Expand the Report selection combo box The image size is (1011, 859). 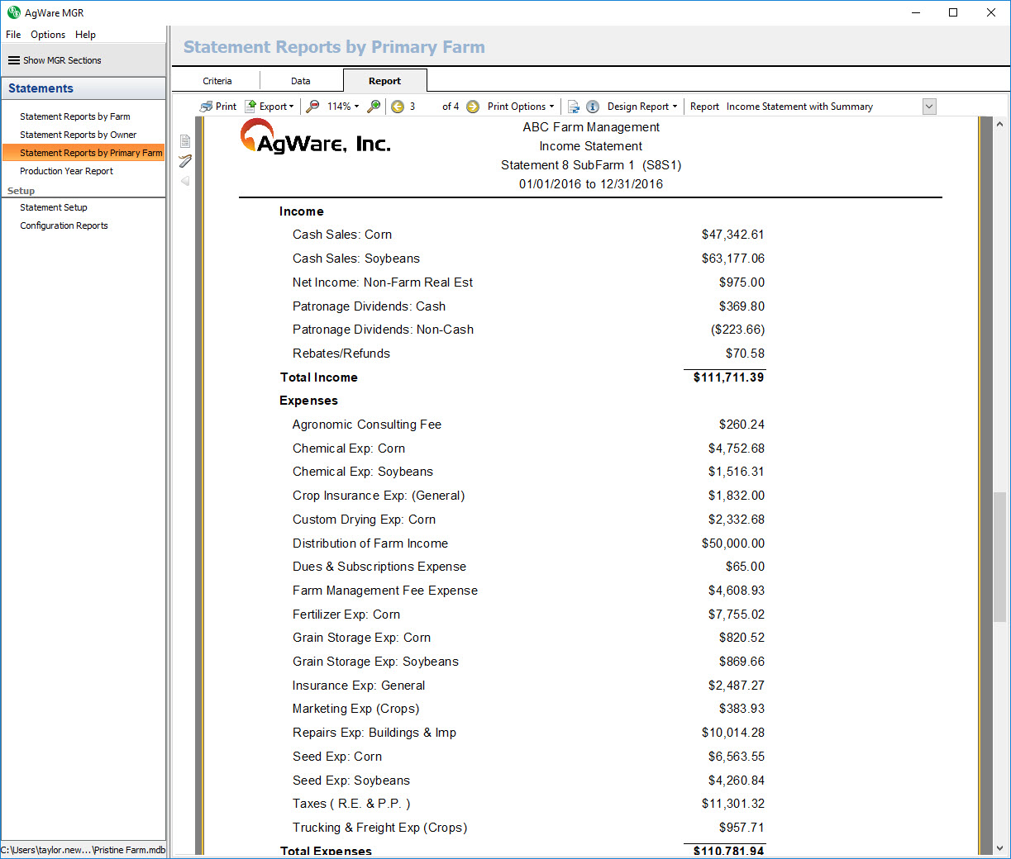tap(929, 107)
